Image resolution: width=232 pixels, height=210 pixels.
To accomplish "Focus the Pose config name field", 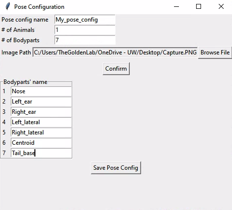I will point(85,20).
